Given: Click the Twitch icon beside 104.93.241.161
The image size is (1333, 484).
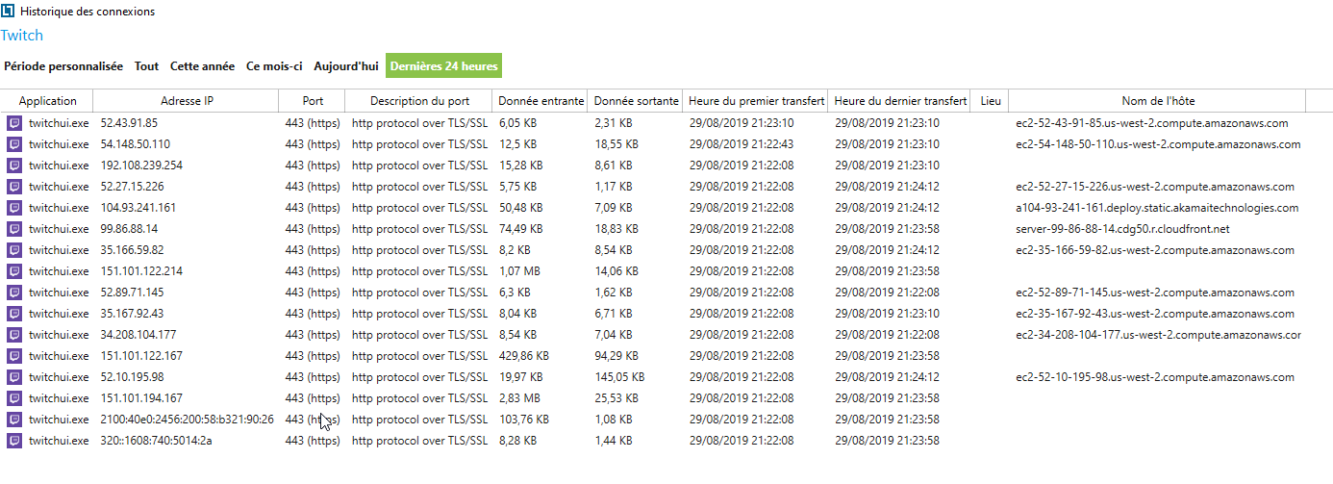Looking at the screenshot, I should pyautogui.click(x=13, y=208).
